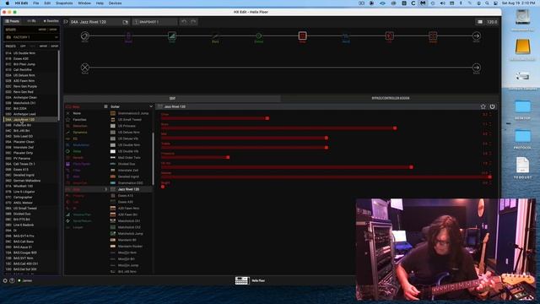This screenshot has height=304, width=540.
Task: Open the settings gear icon in bottom corner
Action: pos(5,280)
